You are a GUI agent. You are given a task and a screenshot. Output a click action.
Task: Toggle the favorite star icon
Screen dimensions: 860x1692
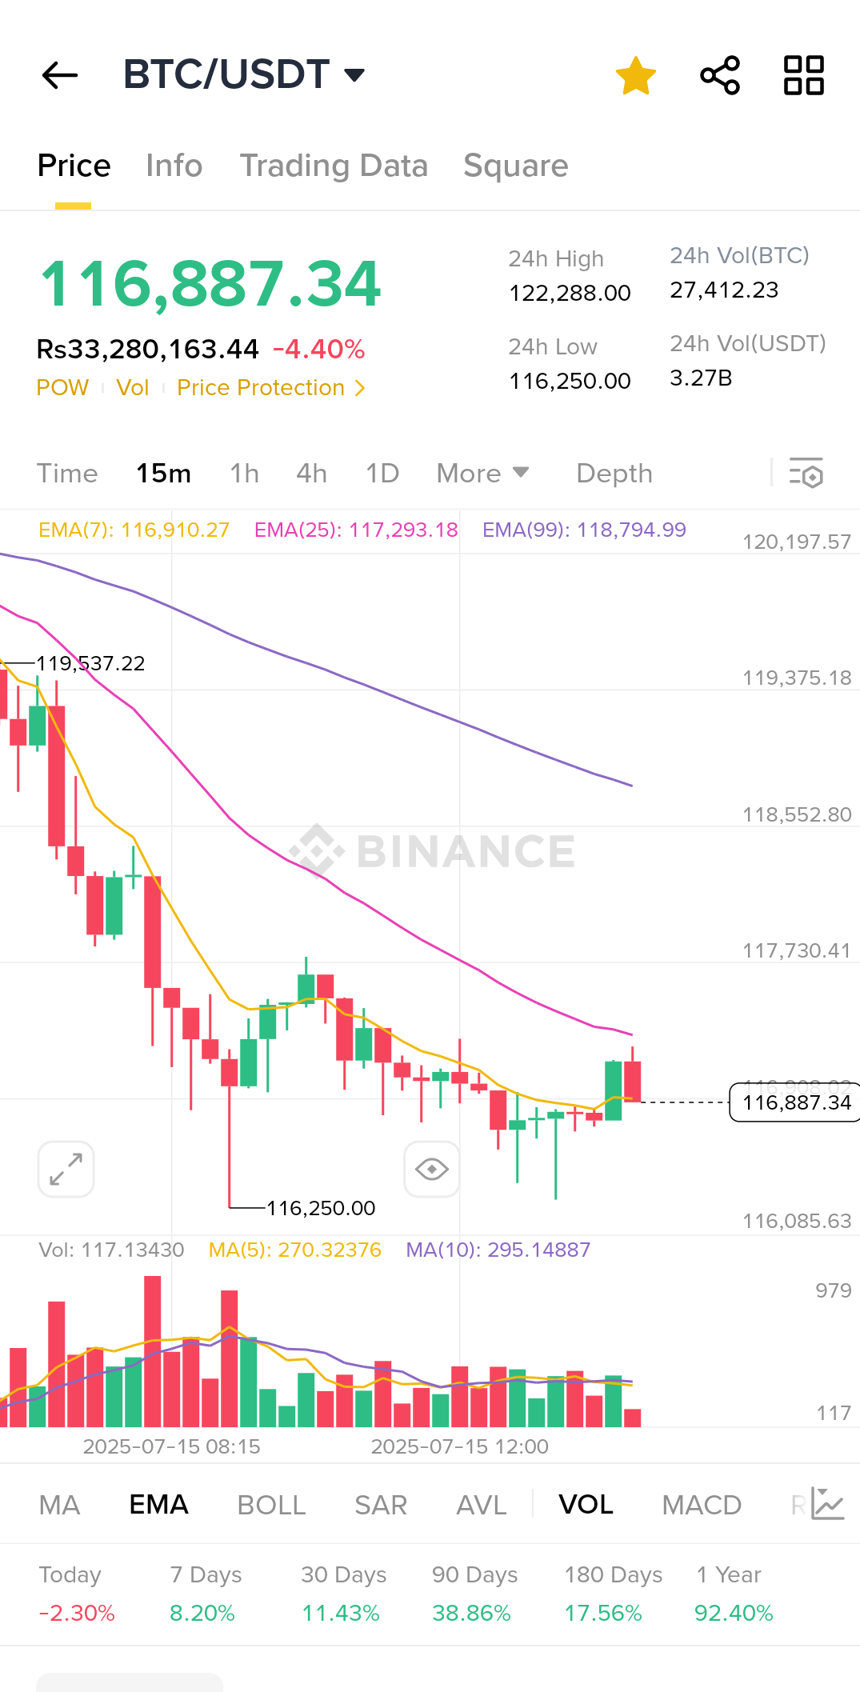[636, 75]
